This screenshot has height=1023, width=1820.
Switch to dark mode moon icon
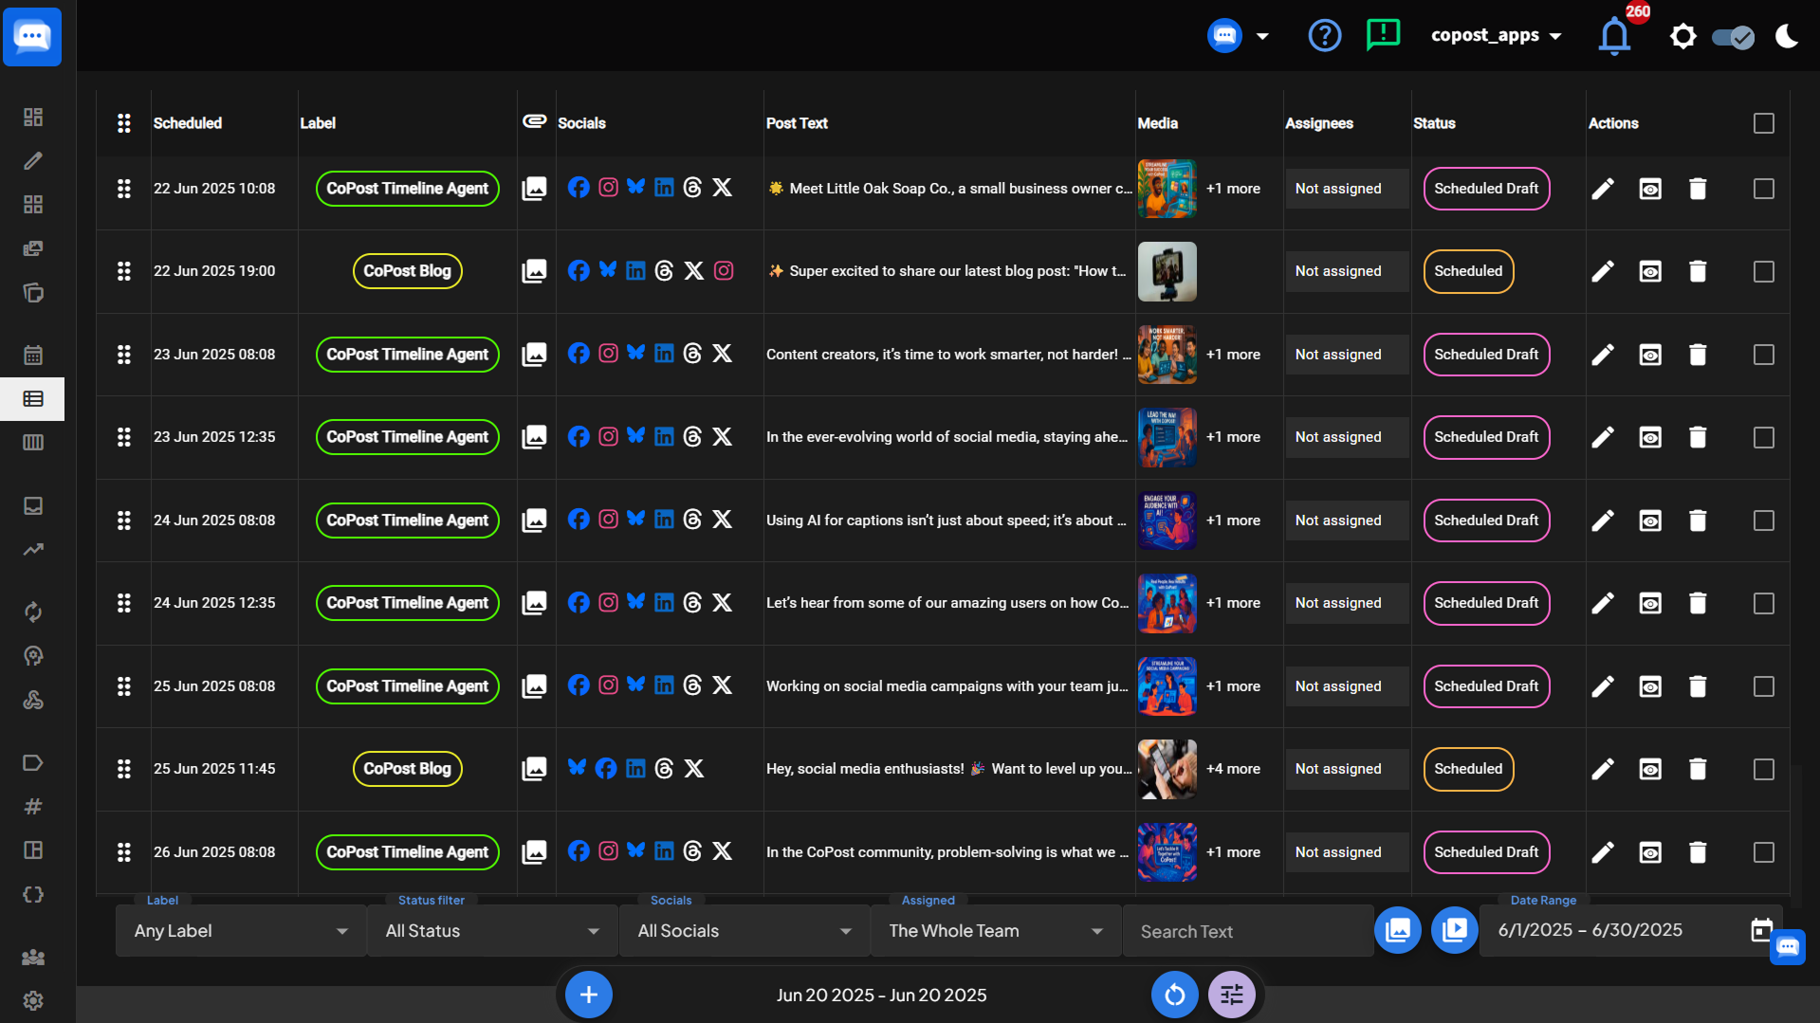click(1786, 36)
